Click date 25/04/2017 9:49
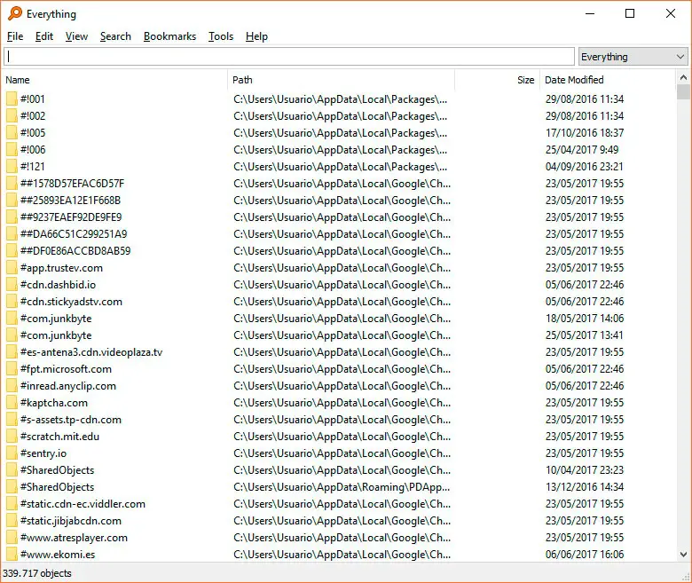 click(582, 150)
